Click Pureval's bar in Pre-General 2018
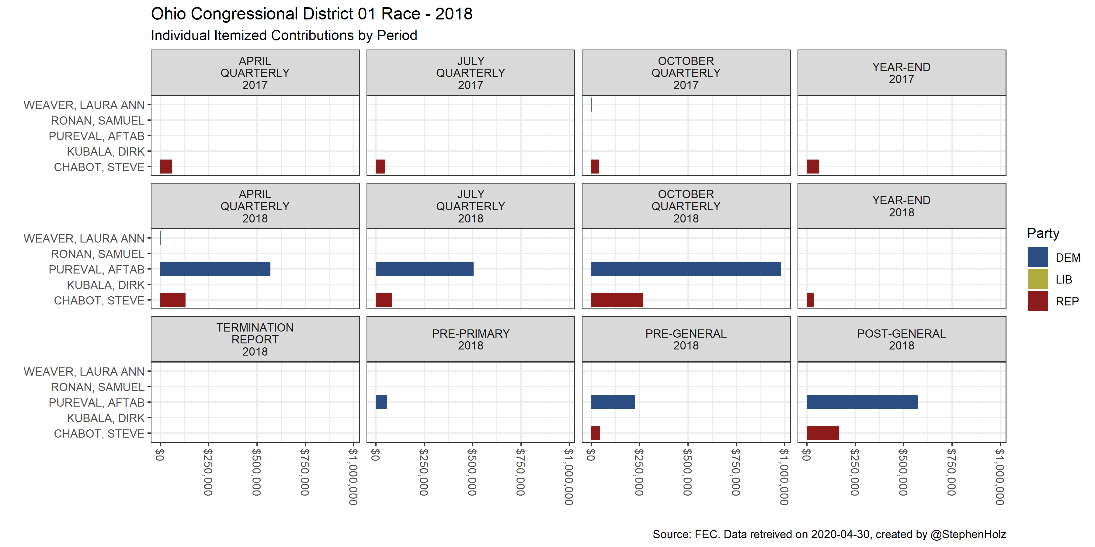 pyautogui.click(x=613, y=402)
